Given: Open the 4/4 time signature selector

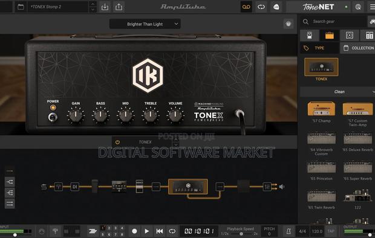Looking at the screenshot, I should (302, 231).
